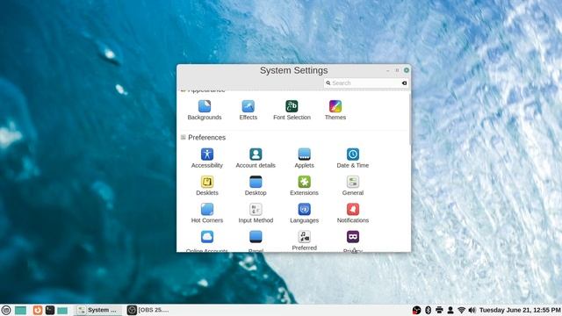This screenshot has width=562, height=316.
Task: Open Privacy settings mask icon
Action: point(353,237)
